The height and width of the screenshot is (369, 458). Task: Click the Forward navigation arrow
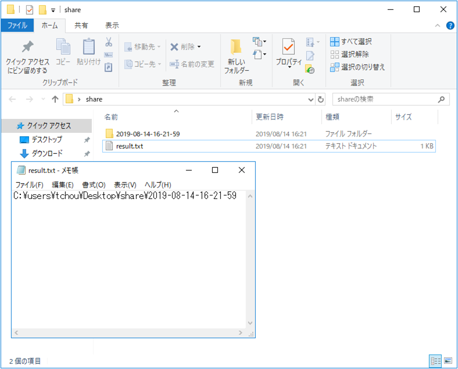29,99
